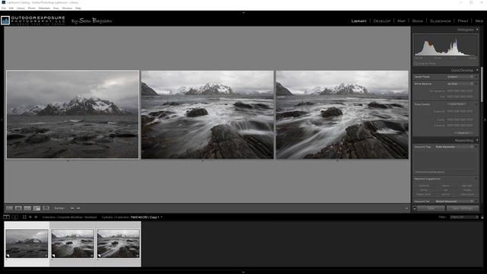The height and width of the screenshot is (274, 487).
Task: Expand the Keyword Suggestions section triangle
Action: pyautogui.click(x=476, y=179)
